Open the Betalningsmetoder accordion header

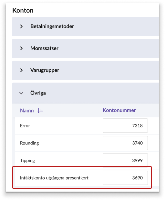point(86,26)
